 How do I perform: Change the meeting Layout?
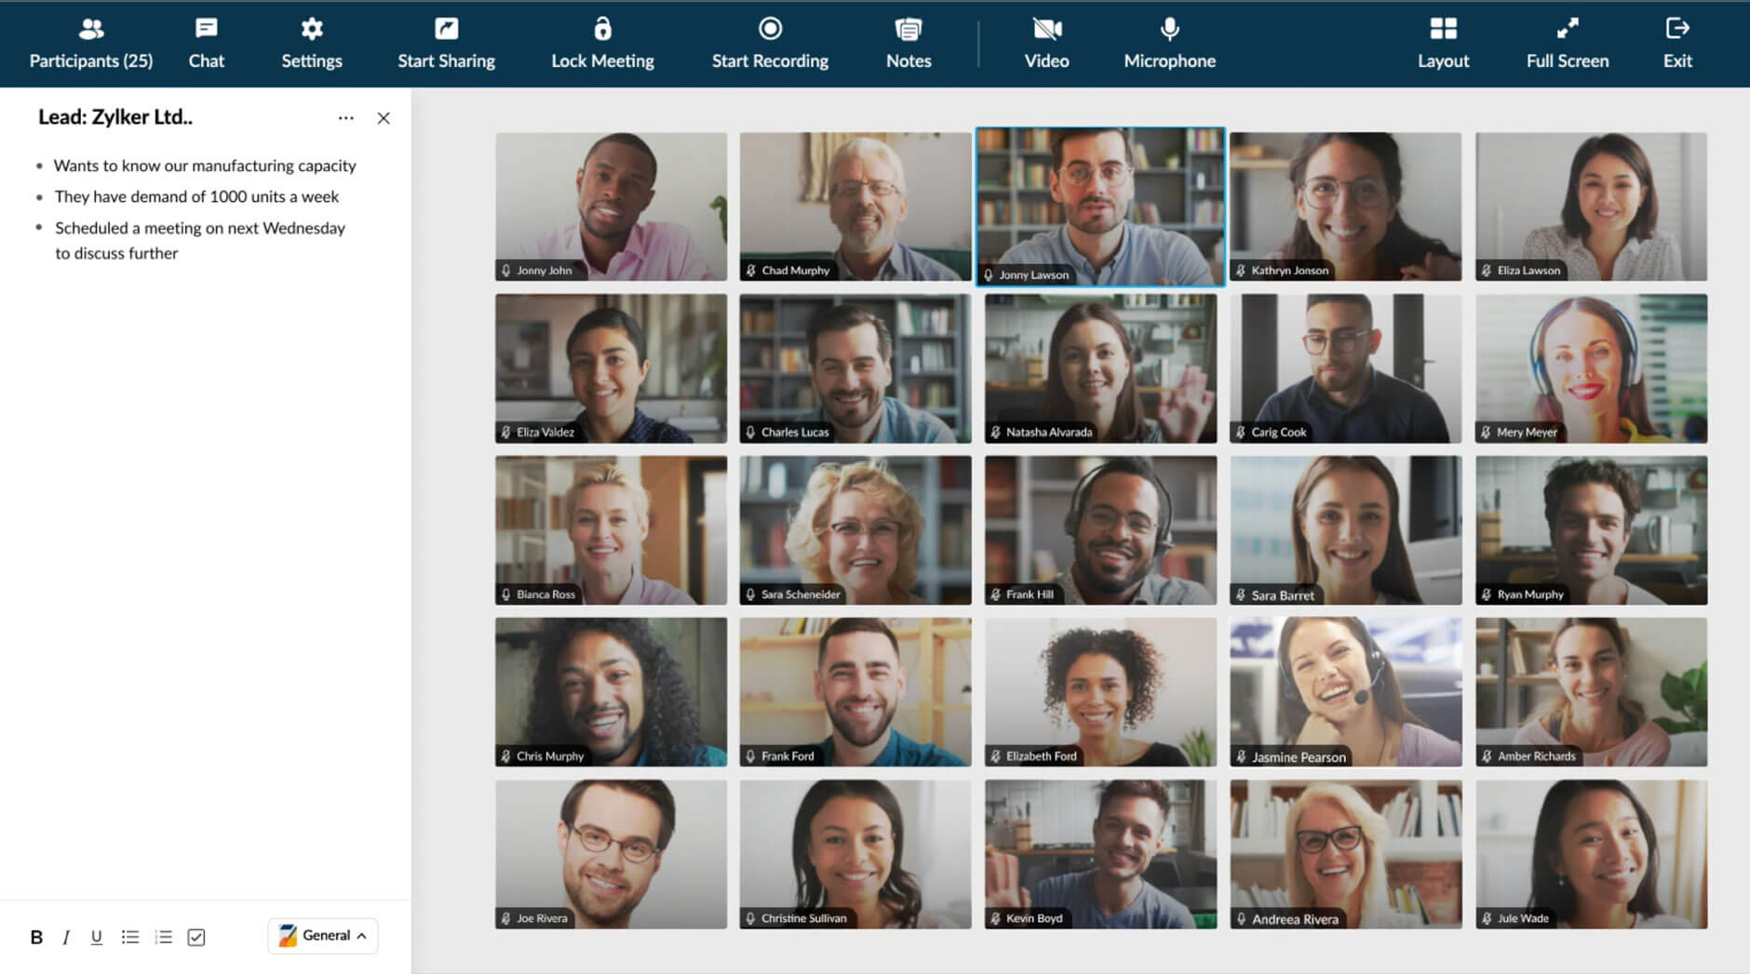[x=1442, y=42]
